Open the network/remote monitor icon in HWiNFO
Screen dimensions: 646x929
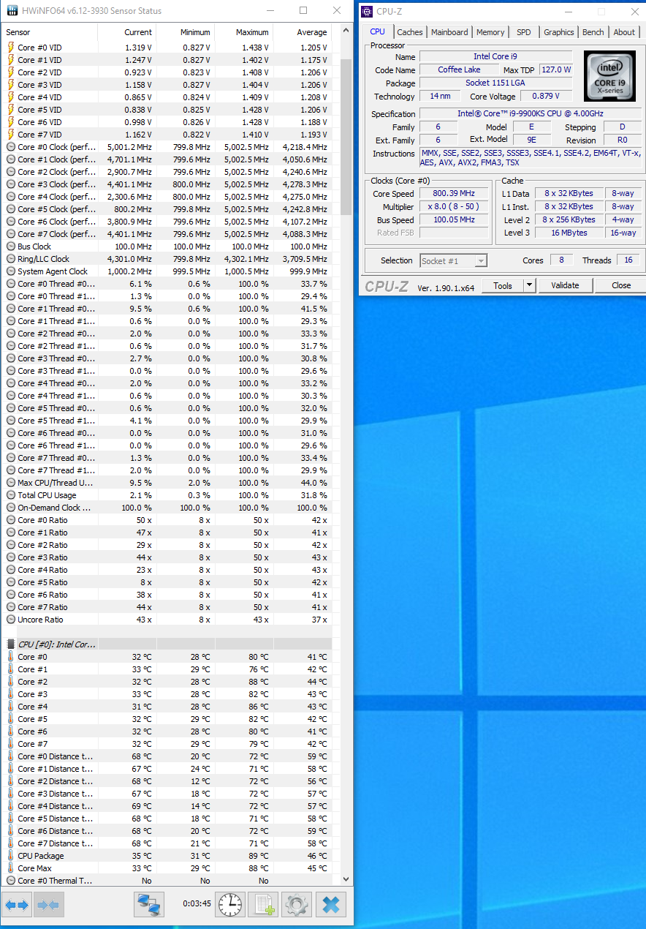pos(149,905)
